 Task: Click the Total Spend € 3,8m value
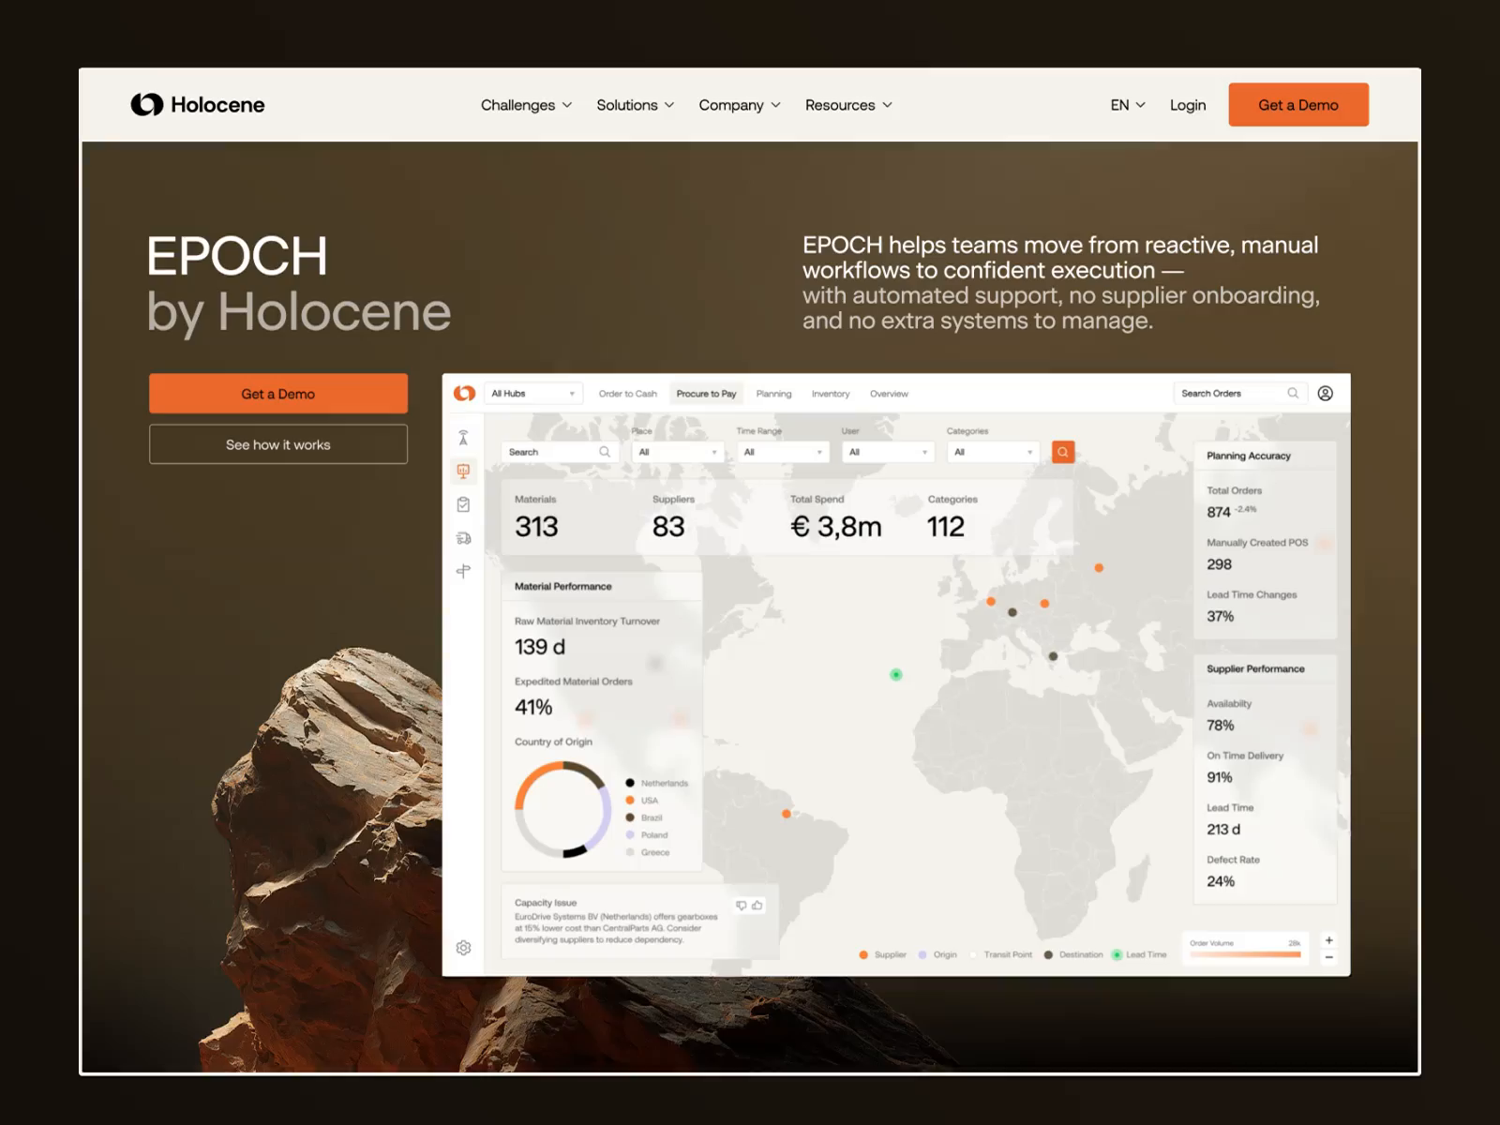pos(836,527)
